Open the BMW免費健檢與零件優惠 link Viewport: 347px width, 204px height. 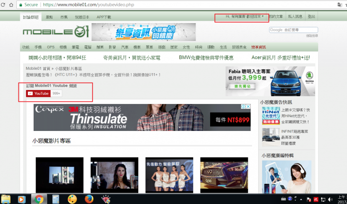click(206, 58)
